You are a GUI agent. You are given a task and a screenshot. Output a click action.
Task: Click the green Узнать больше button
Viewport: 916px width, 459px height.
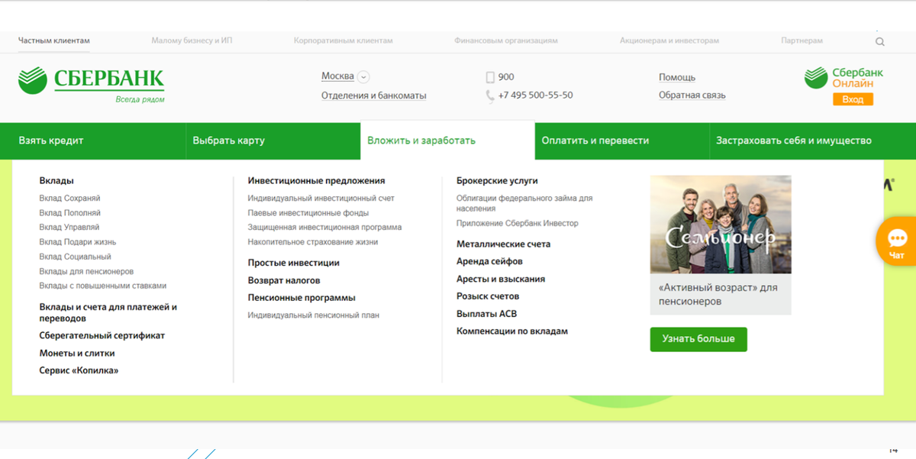click(x=698, y=339)
